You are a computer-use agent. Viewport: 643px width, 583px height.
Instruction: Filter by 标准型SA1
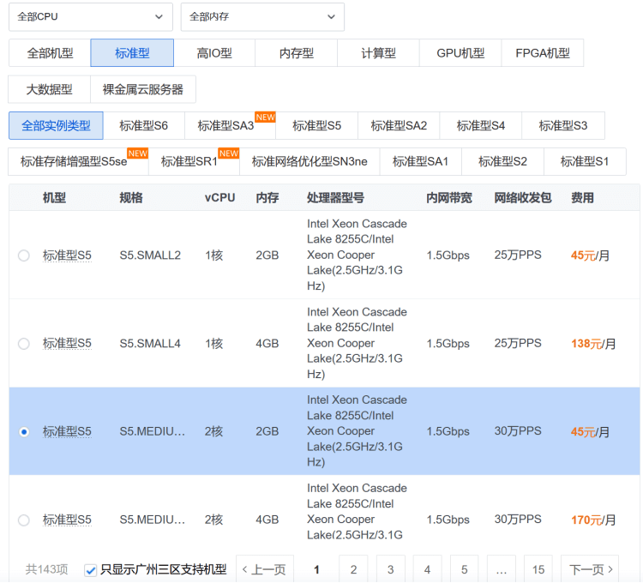(421, 161)
